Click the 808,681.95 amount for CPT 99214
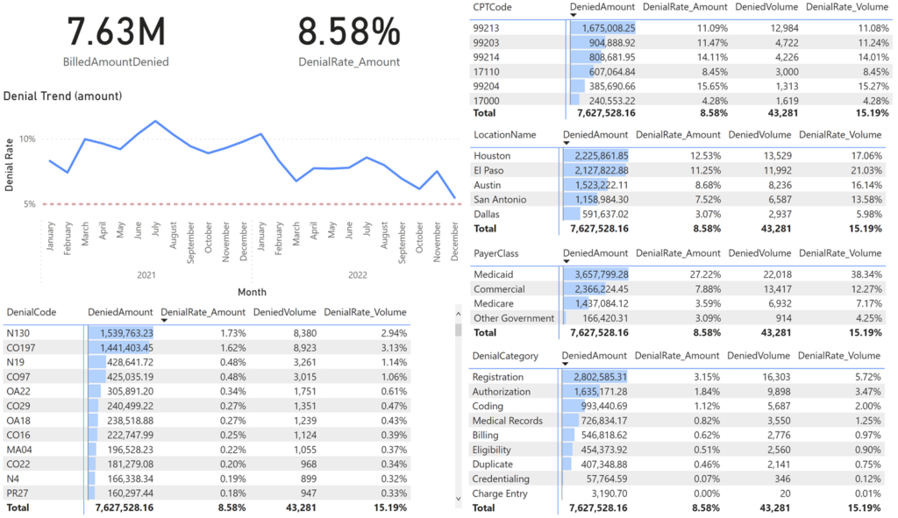 click(612, 57)
